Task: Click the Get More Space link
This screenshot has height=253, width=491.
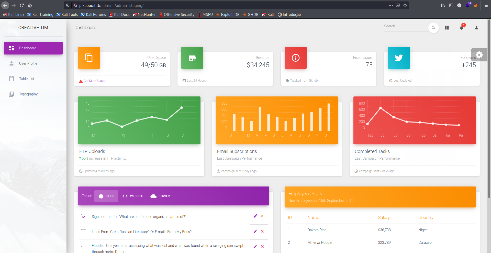Action: [x=95, y=81]
